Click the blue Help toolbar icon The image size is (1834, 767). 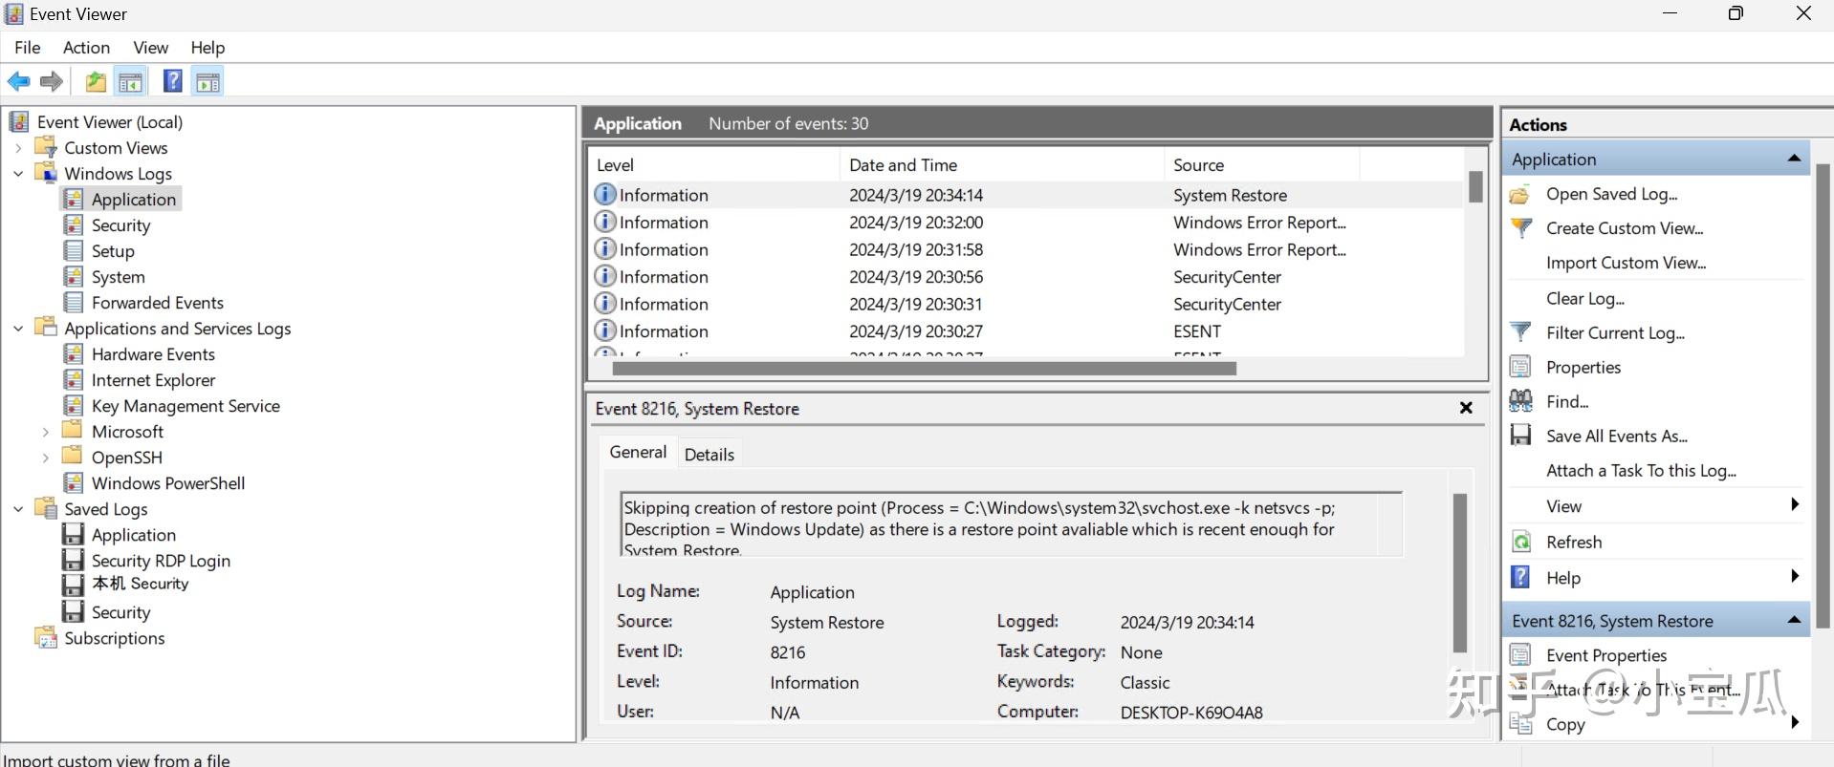tap(172, 82)
